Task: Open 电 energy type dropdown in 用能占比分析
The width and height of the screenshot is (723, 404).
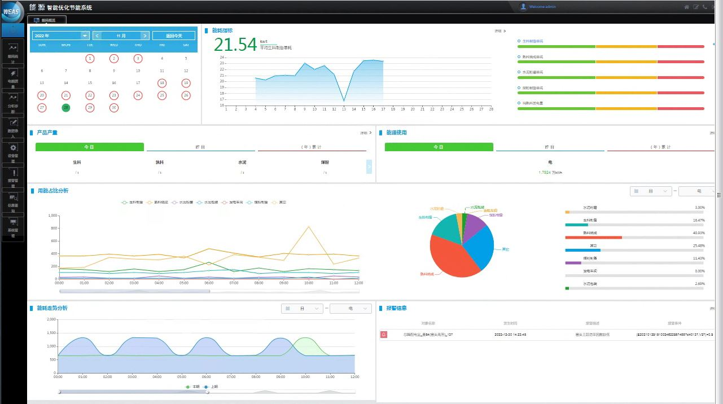Action: (696, 191)
